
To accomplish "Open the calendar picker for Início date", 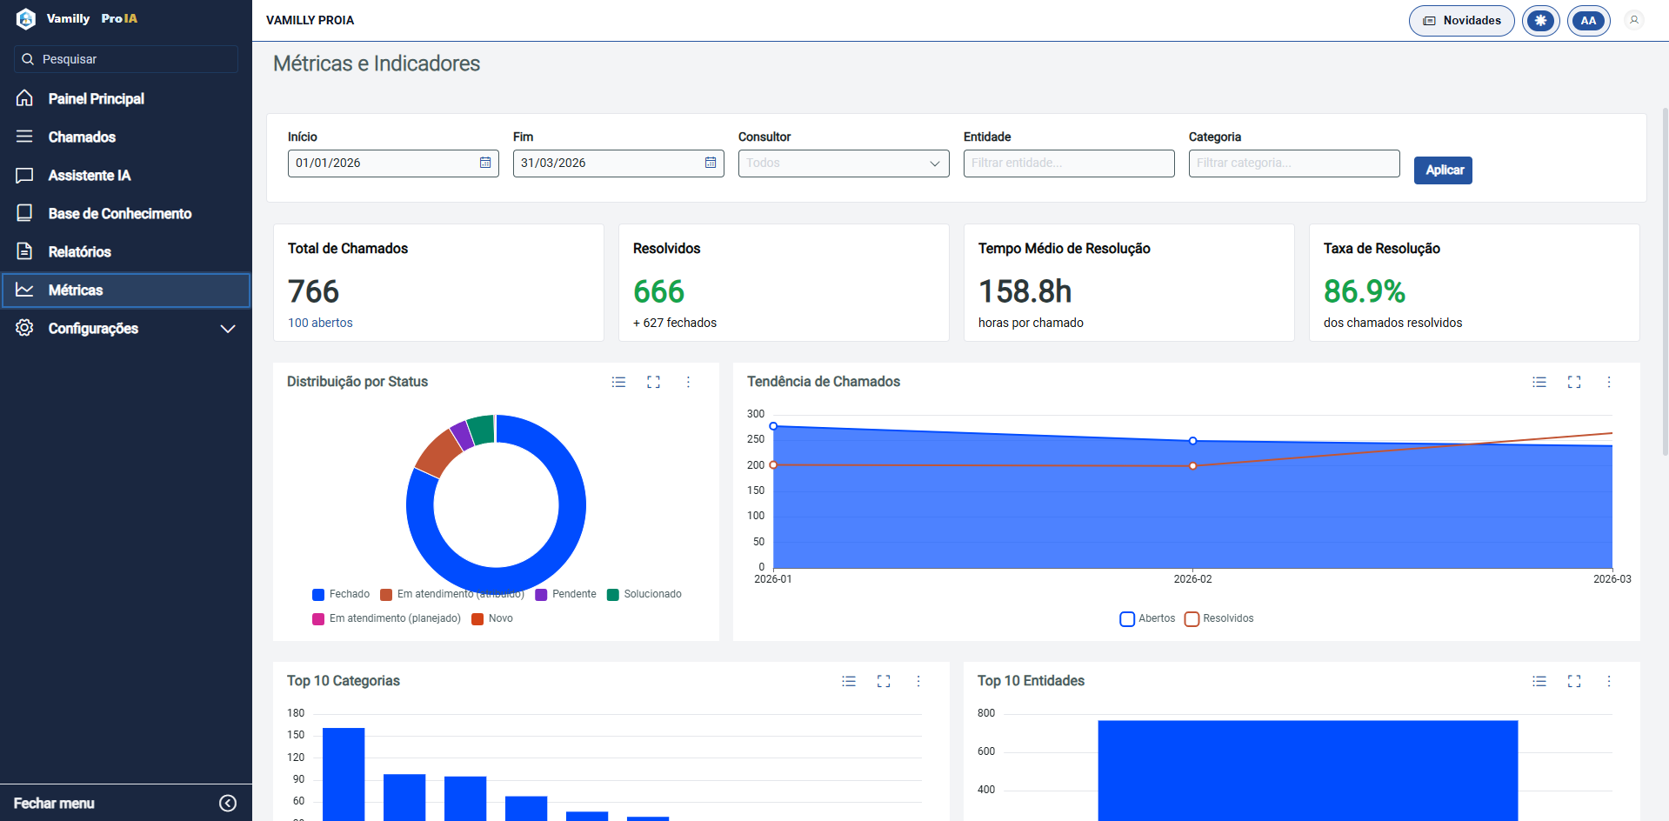I will pyautogui.click(x=484, y=163).
